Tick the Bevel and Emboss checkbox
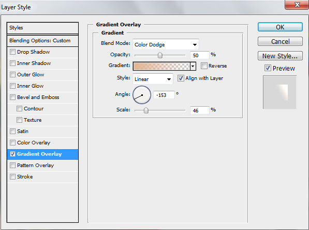The height and width of the screenshot is (230, 309). [x=12, y=97]
